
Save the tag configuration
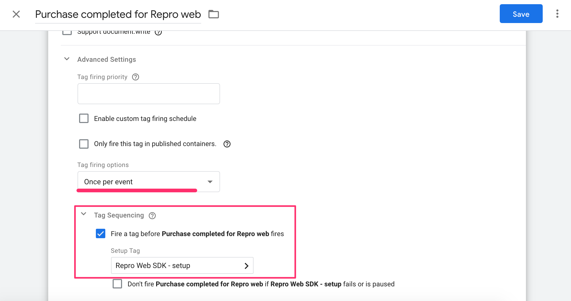coord(521,14)
